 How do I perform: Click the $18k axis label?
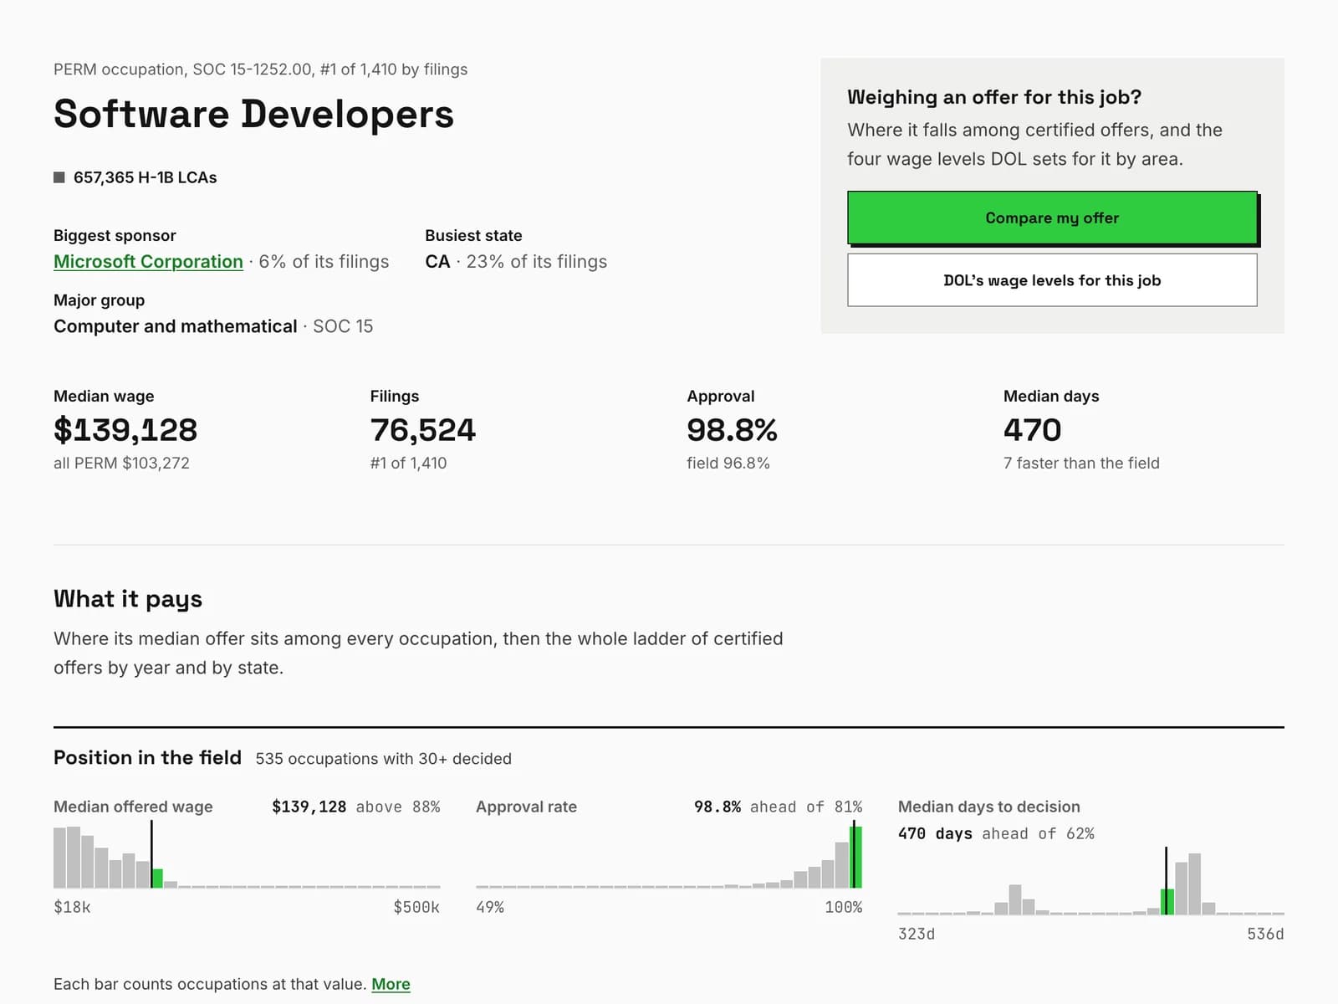(72, 907)
